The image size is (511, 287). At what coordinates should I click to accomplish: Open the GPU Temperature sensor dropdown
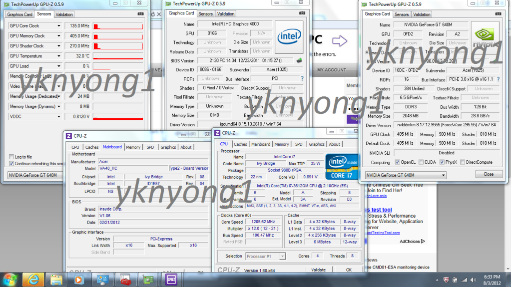58,56
